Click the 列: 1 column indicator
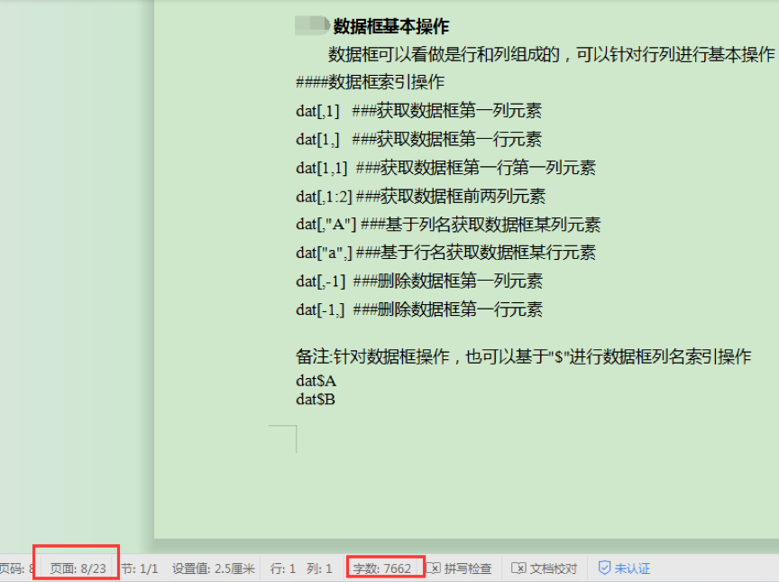This screenshot has height=582, width=779. (x=319, y=568)
